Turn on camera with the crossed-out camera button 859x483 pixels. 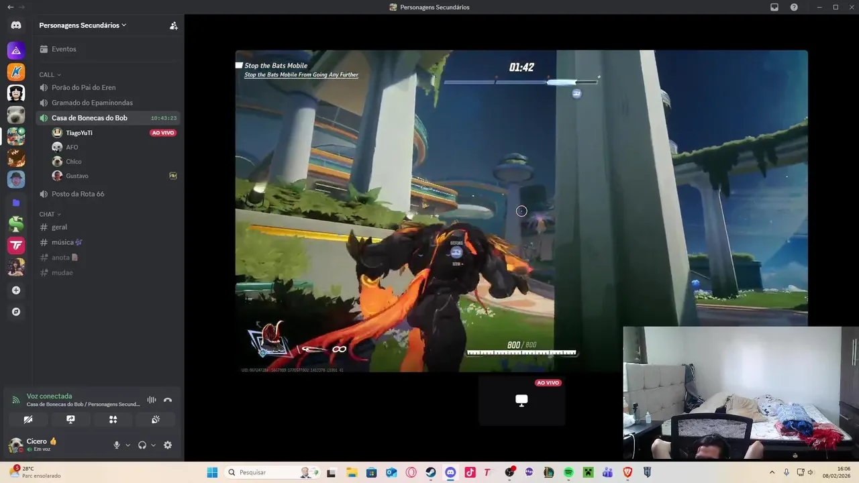[x=28, y=419]
